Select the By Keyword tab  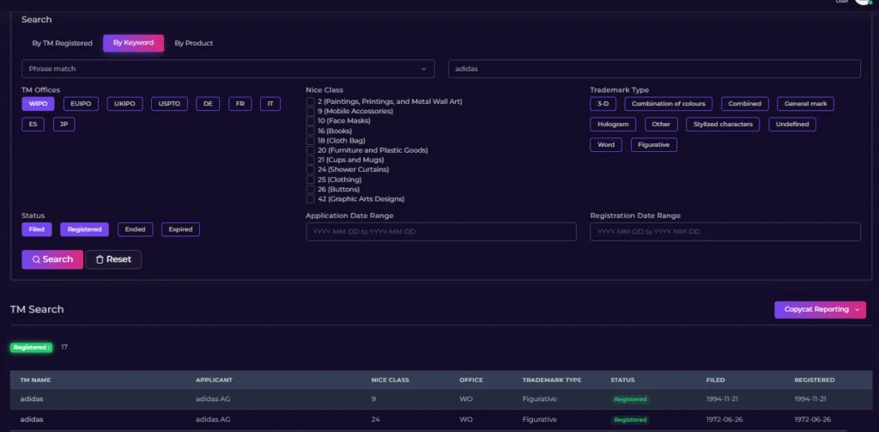pyautogui.click(x=133, y=43)
